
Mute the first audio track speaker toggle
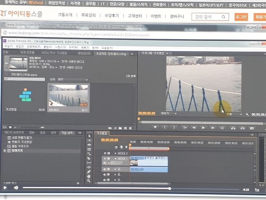(105, 169)
